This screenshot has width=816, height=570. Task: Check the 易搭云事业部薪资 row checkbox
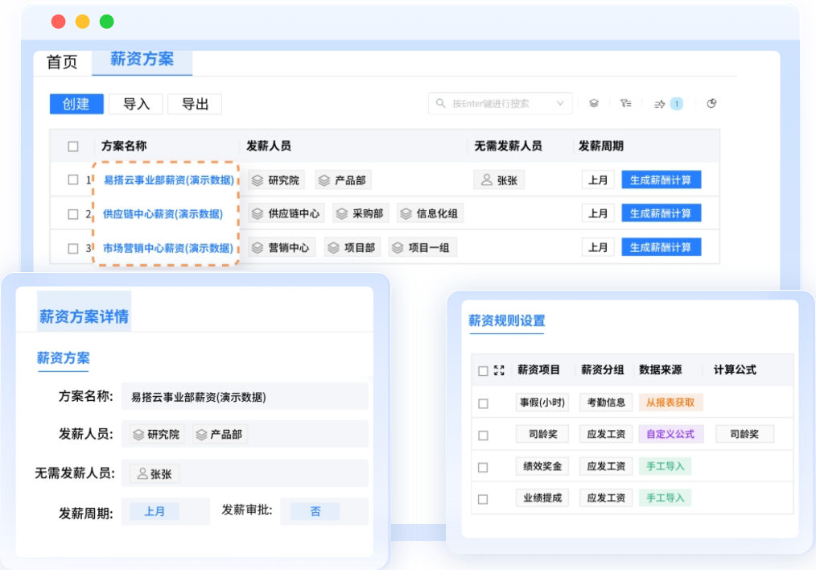click(73, 180)
